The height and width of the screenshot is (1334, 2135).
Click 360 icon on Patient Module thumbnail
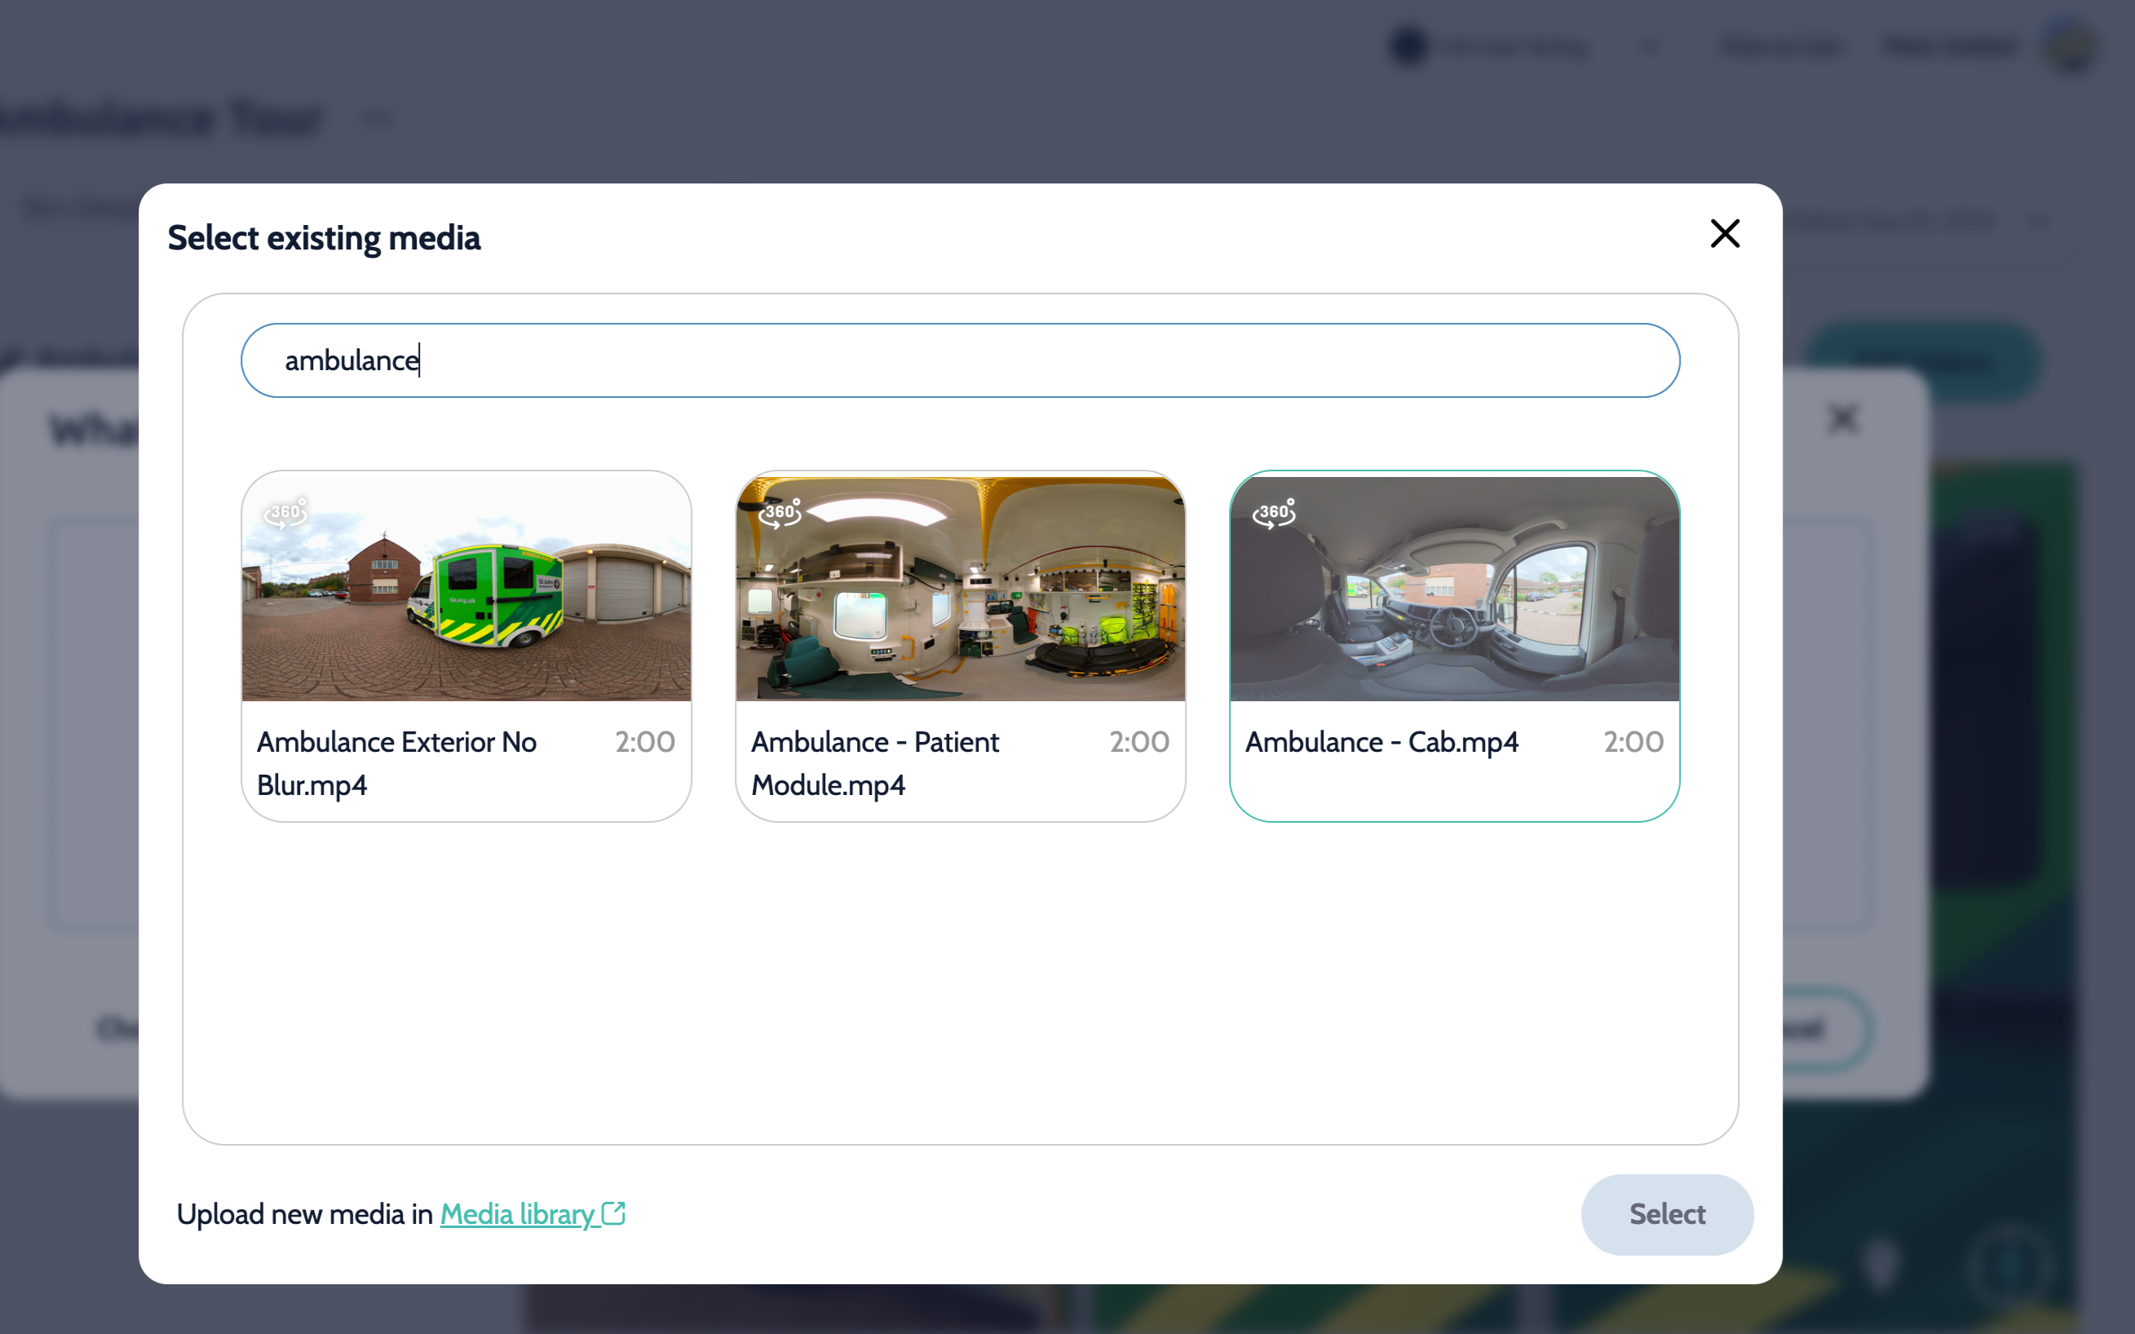[780, 513]
